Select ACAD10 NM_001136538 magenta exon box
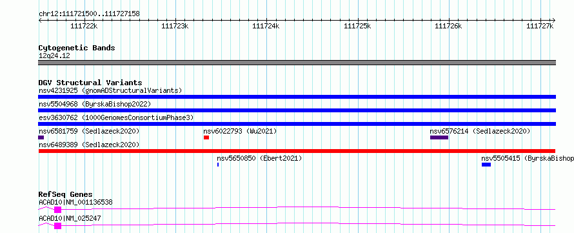574x233 pixels. (57, 210)
